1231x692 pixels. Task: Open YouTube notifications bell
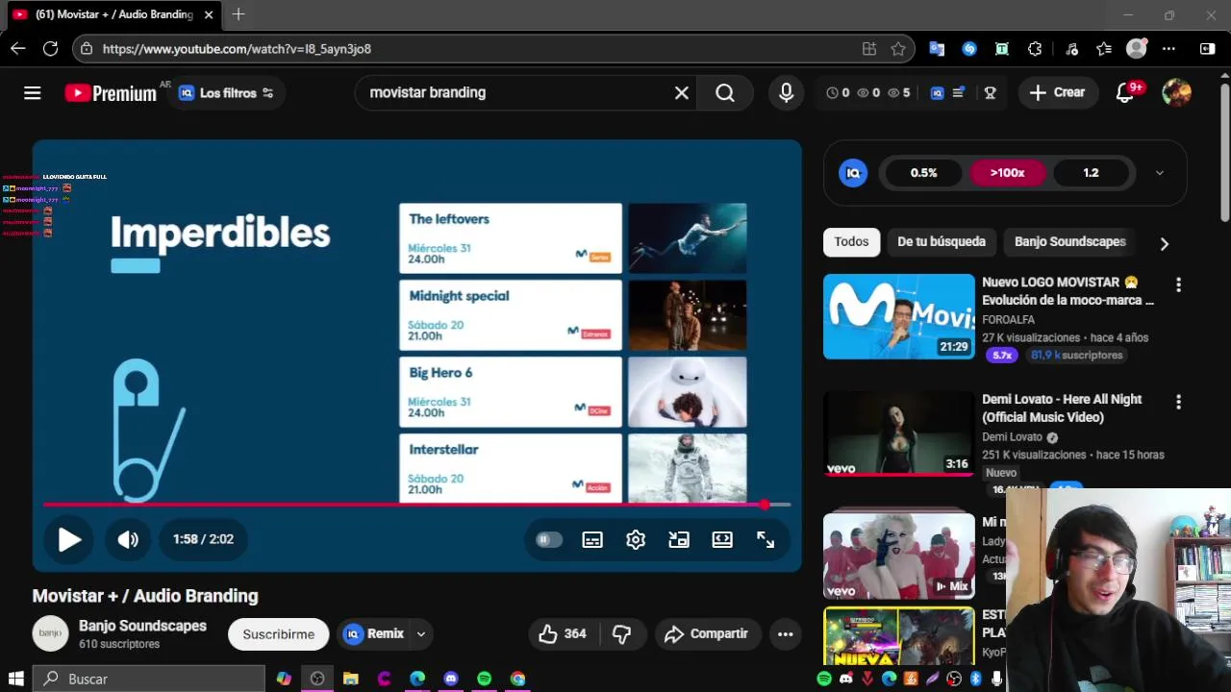point(1124,93)
